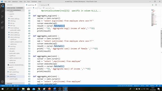Viewport: 162px width, 91px height.
Task: Open create_table.py in explorer
Action: 15,19
